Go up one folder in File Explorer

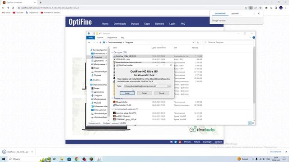100,42
